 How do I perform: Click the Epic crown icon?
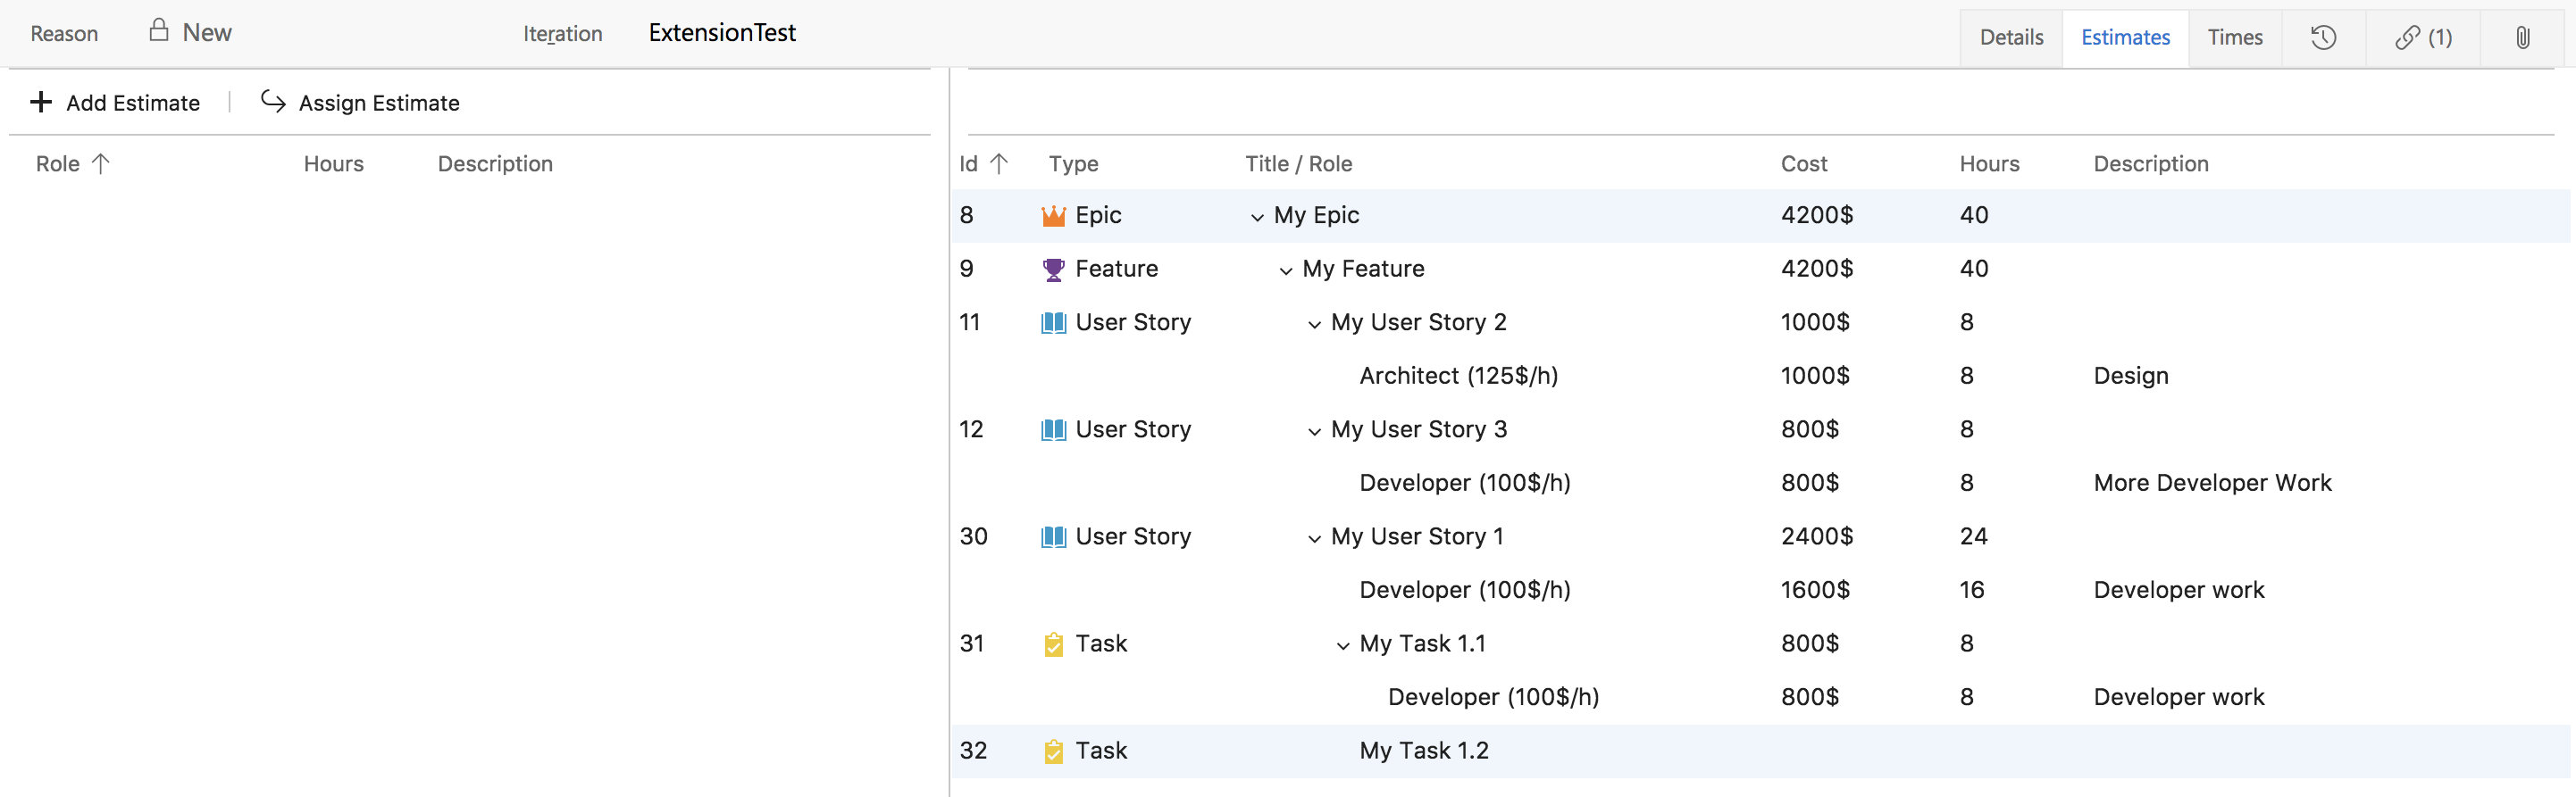pyautogui.click(x=1053, y=216)
